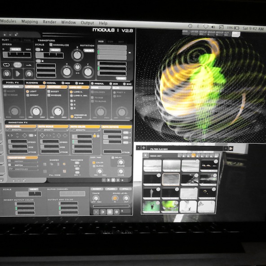Viewport: 266px width, 266px height.
Task: Select the Add blending radio button
Action: tap(63, 83)
